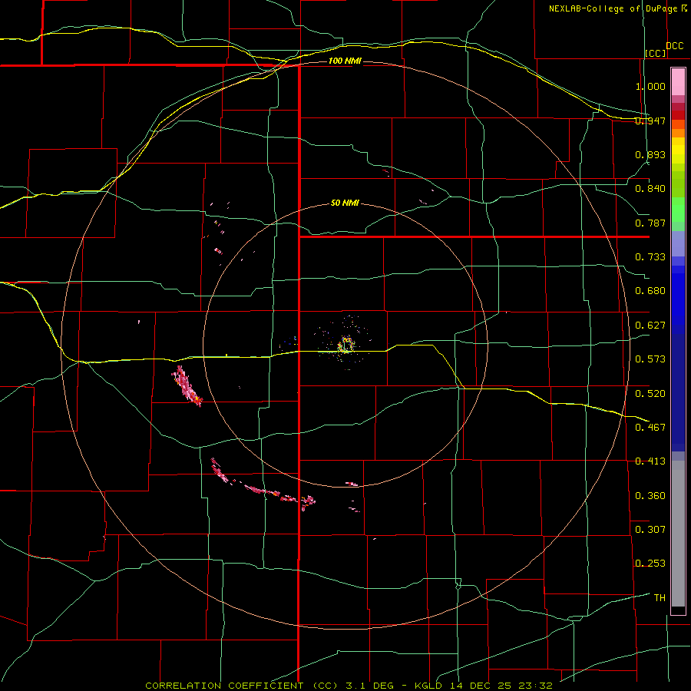
Task: Select the 0.787 legend value
Action: [650, 223]
